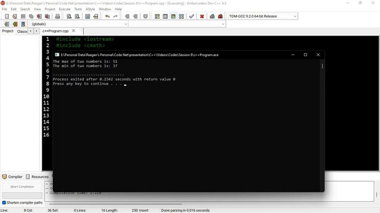Click the Unindent toolbar icon
Viewport: 380px width, 213px height.
click(135, 17)
